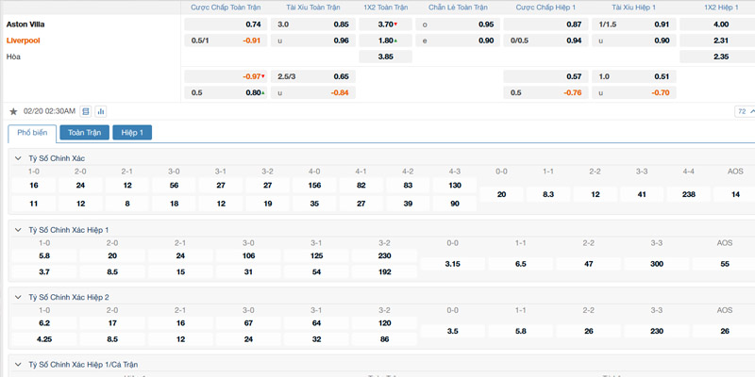Open the Chẵn Lẻ Toàn Trận column header
755x377 pixels.
pos(458,8)
